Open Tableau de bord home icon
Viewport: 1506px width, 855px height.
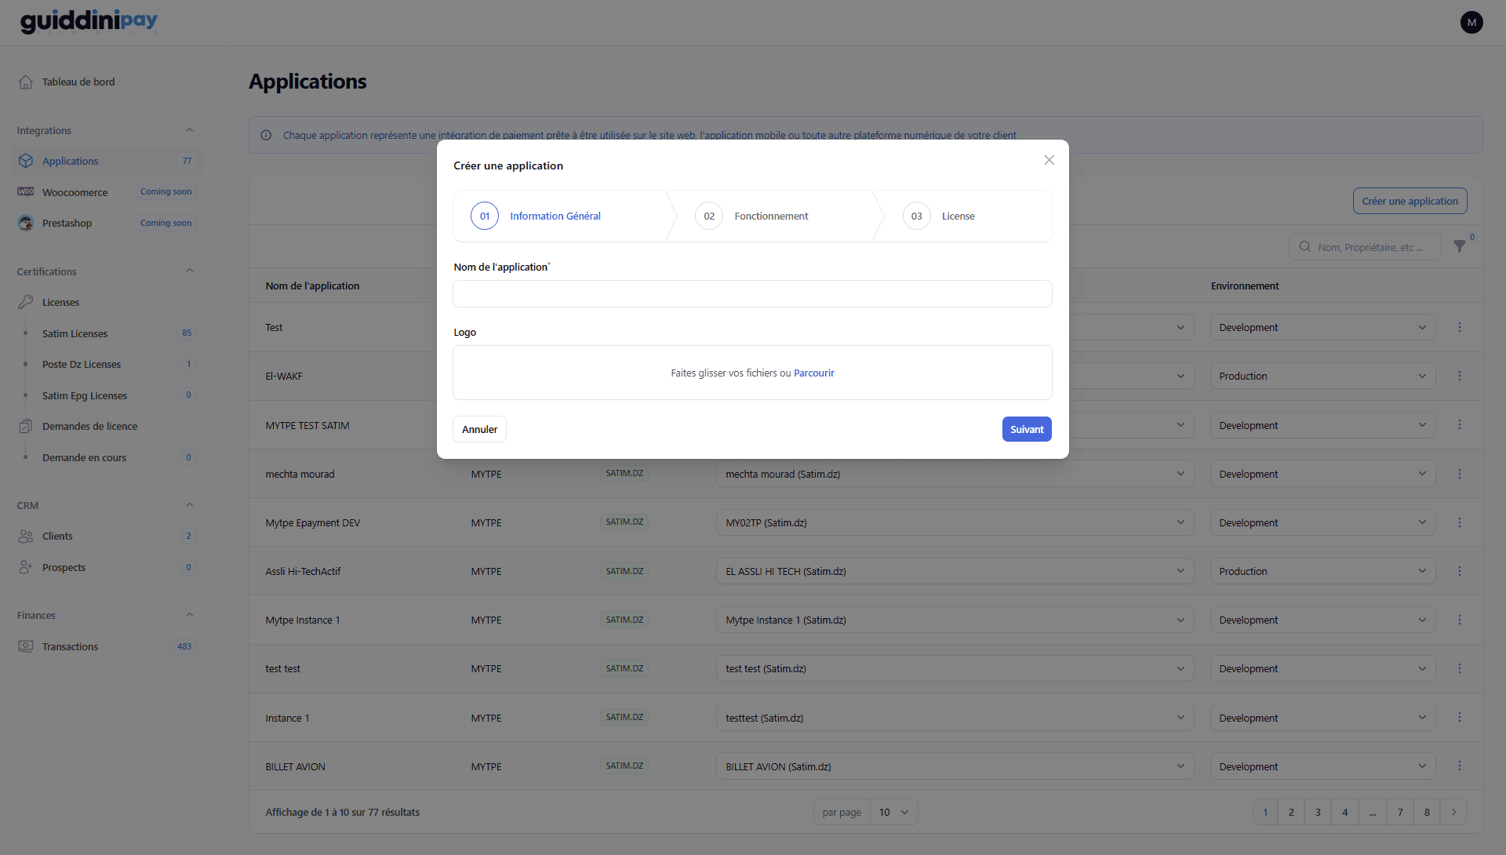[x=26, y=82]
